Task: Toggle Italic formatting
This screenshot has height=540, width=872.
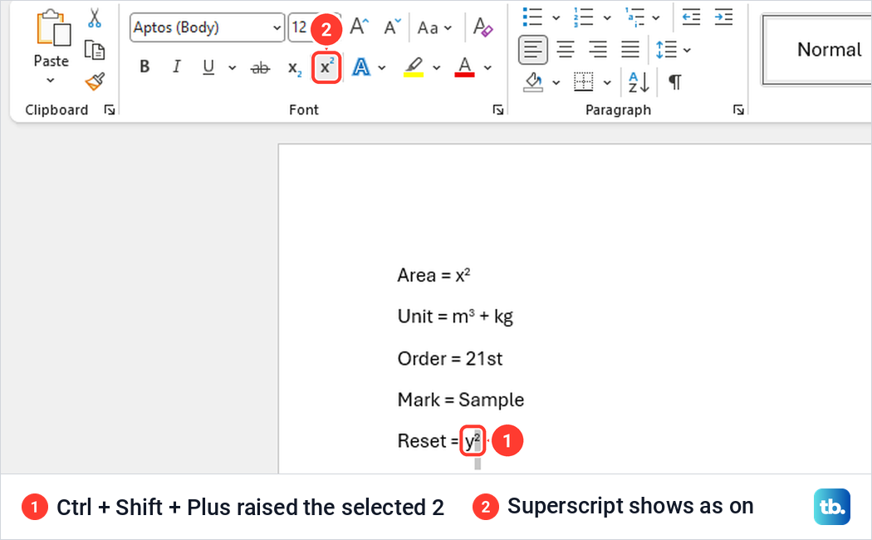Action: [176, 66]
